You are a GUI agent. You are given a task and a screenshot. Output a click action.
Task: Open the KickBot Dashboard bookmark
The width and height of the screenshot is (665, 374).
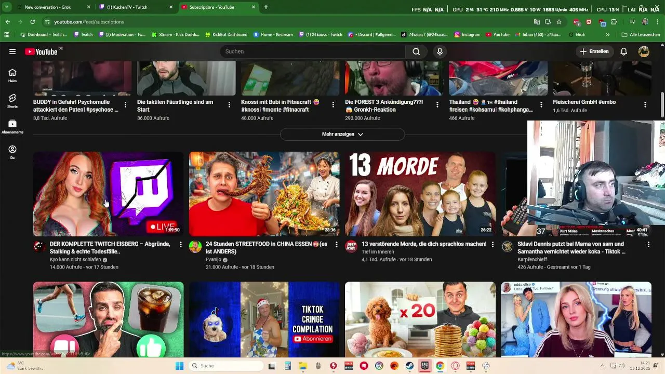click(x=226, y=35)
